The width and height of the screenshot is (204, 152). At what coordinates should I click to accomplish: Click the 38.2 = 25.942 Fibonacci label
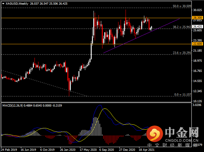(182, 27)
